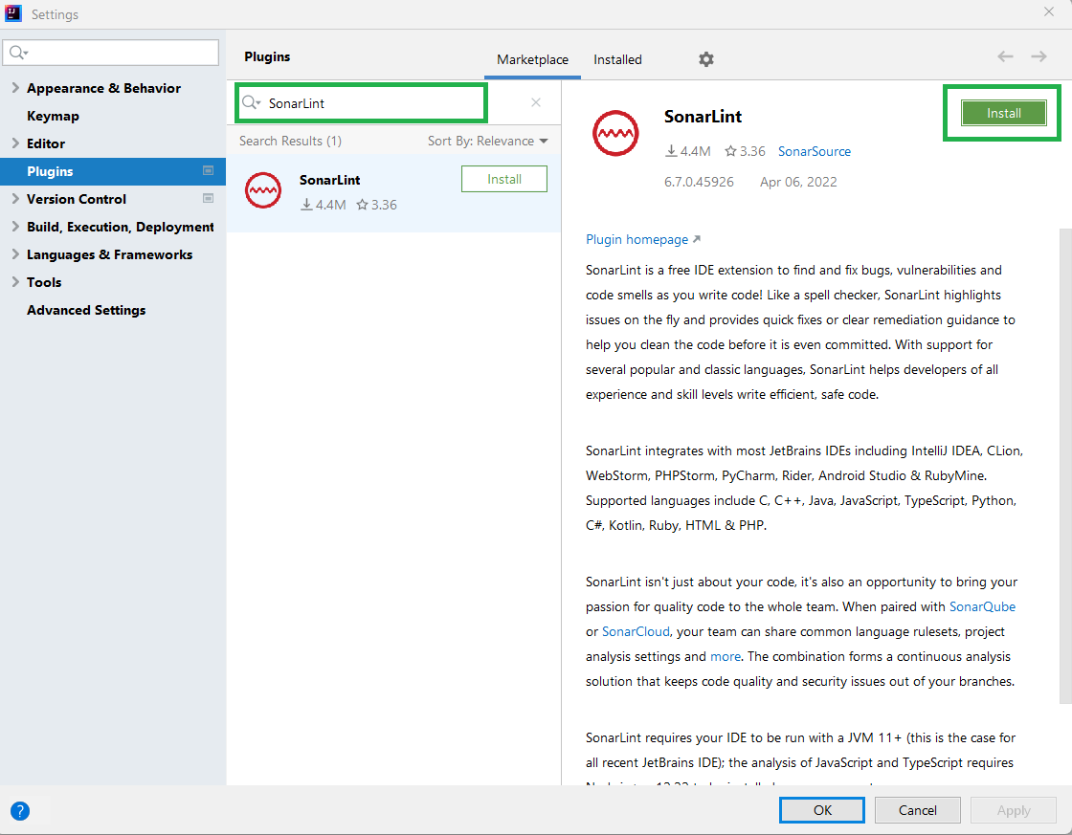
Task: Click SonarLint logo in search results
Action: [263, 190]
